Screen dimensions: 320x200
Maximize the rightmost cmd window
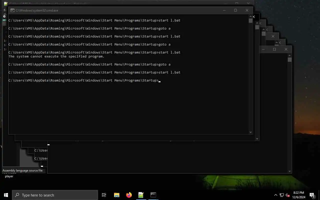tap(274, 49)
